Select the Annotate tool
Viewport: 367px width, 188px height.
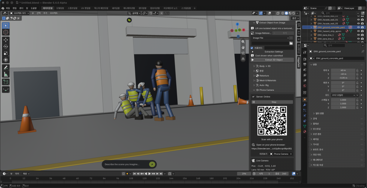pos(6,68)
